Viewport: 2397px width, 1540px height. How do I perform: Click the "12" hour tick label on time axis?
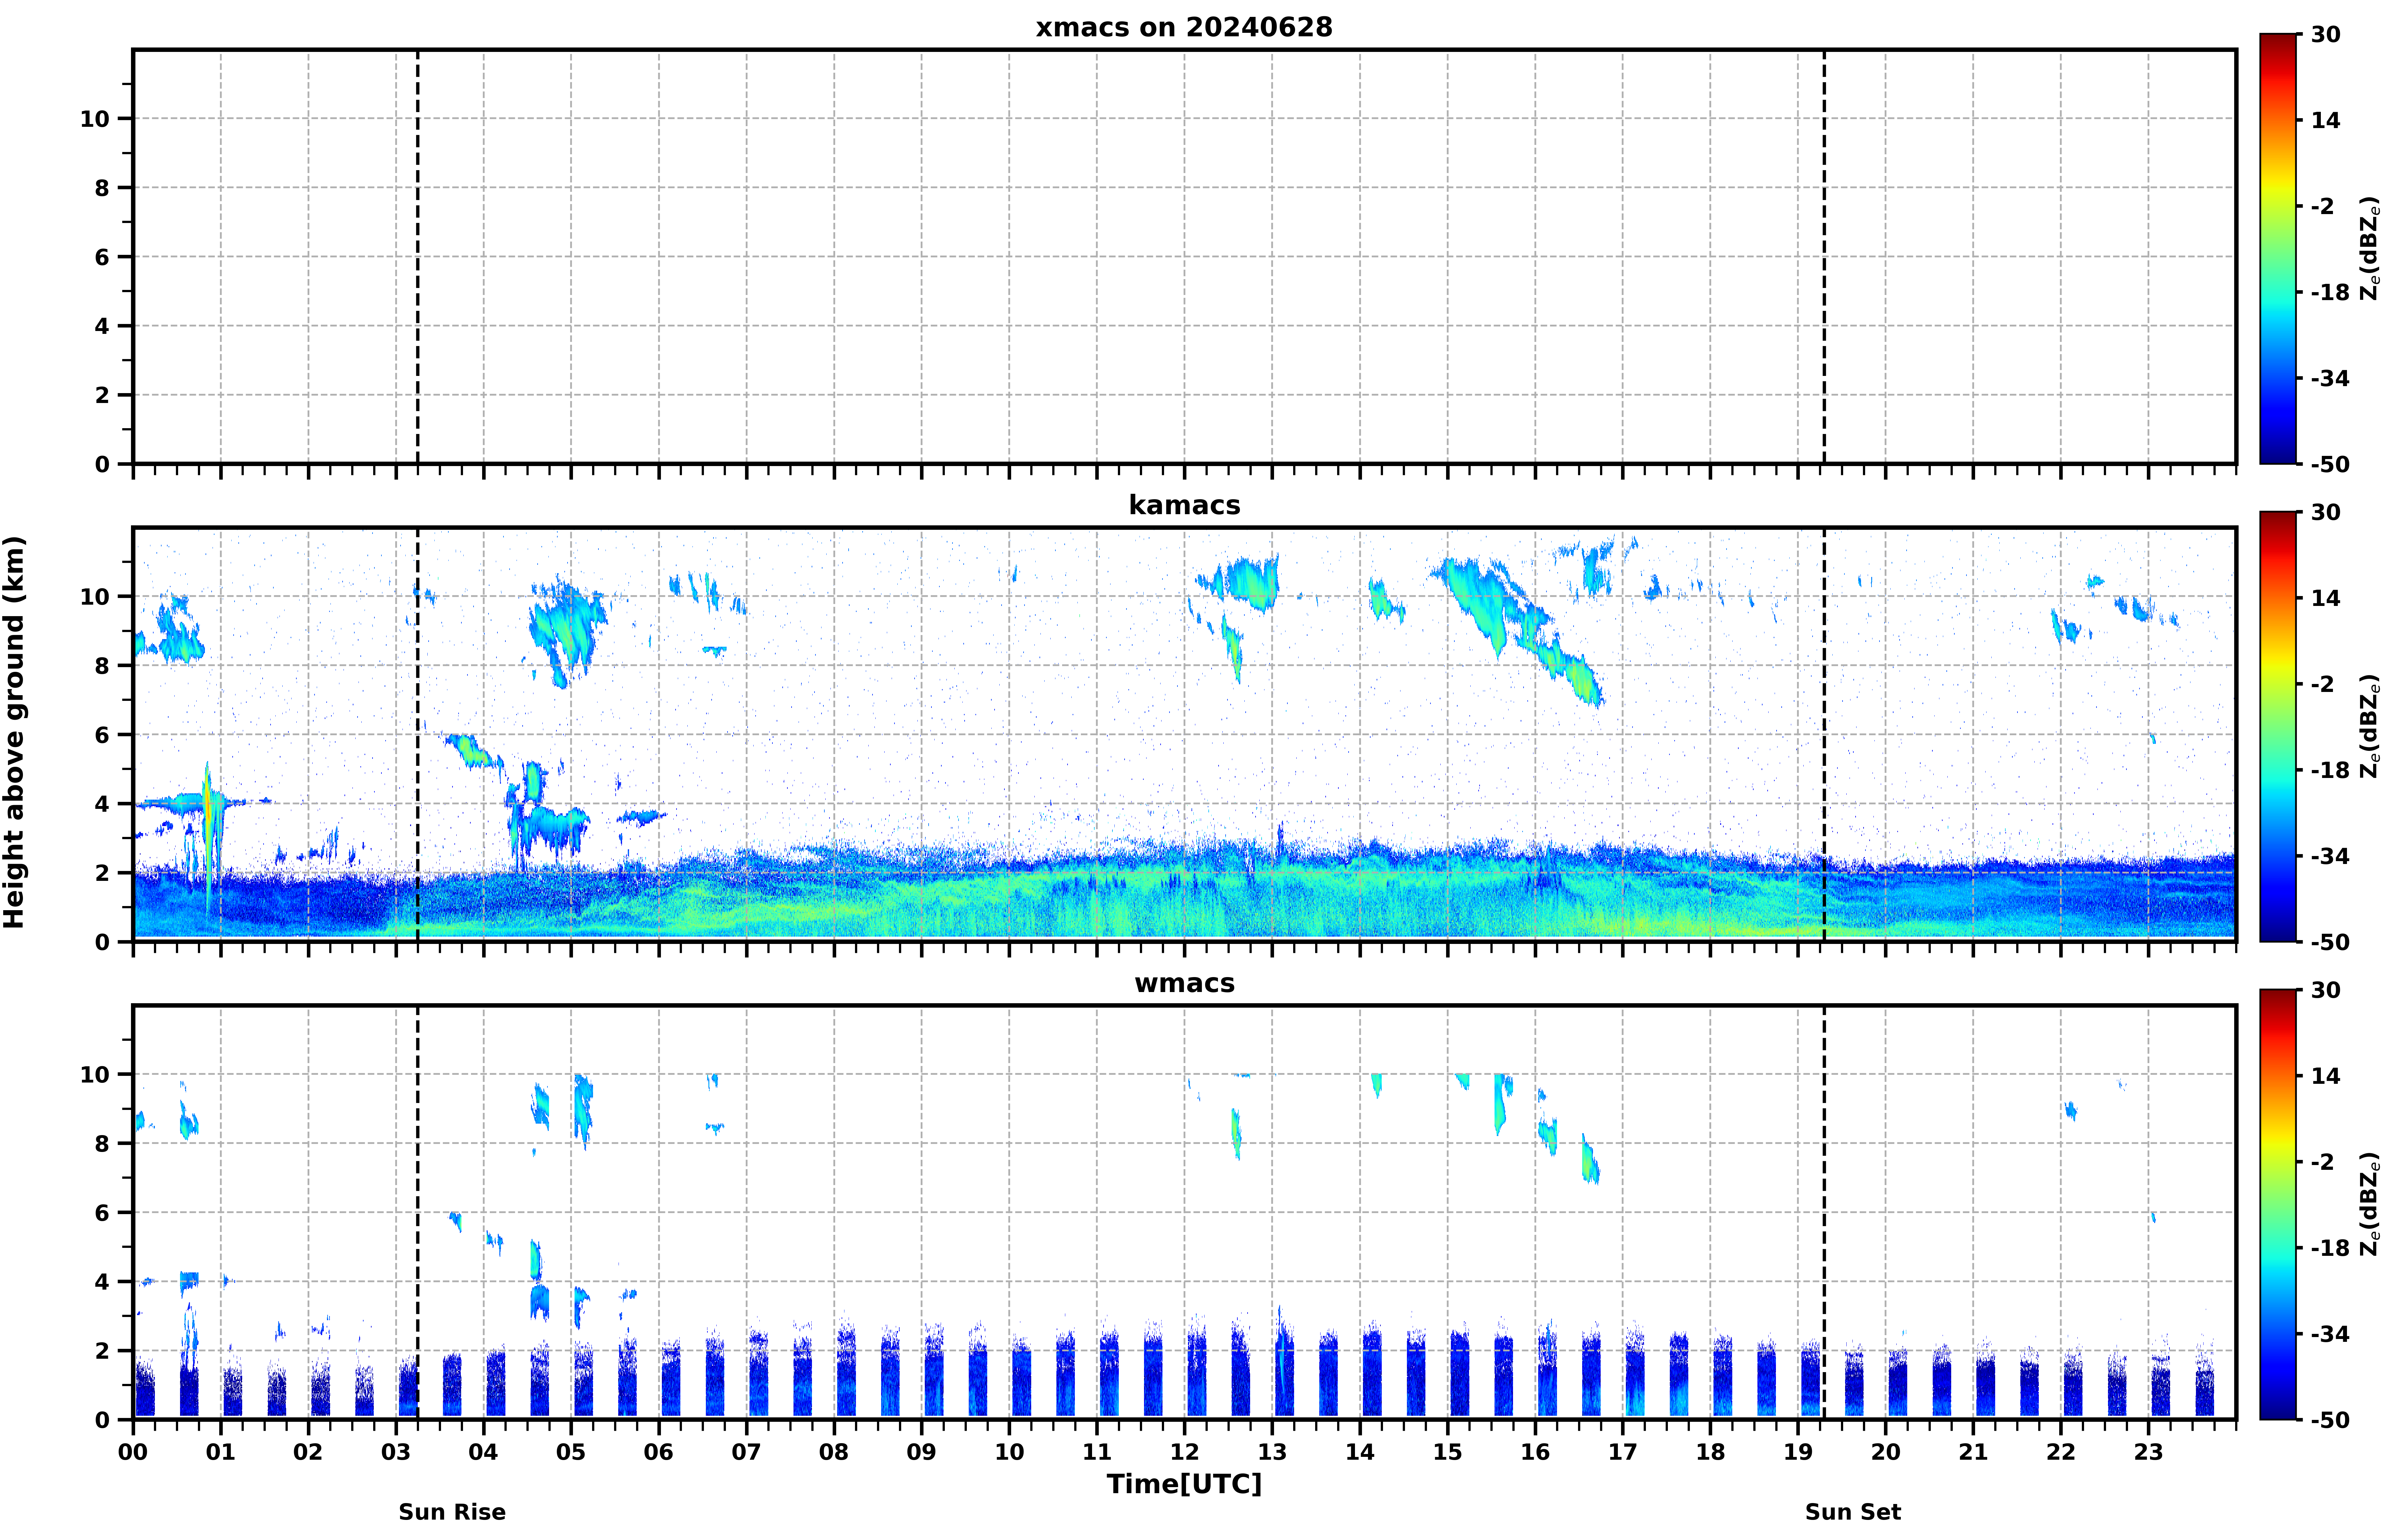point(1184,1452)
